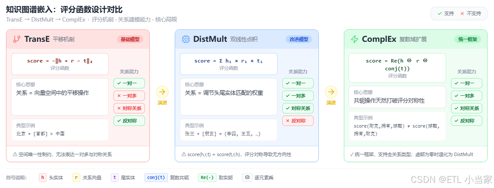Click the subtitle starting TransE → DistMult
494x188 pixels.
91,19
